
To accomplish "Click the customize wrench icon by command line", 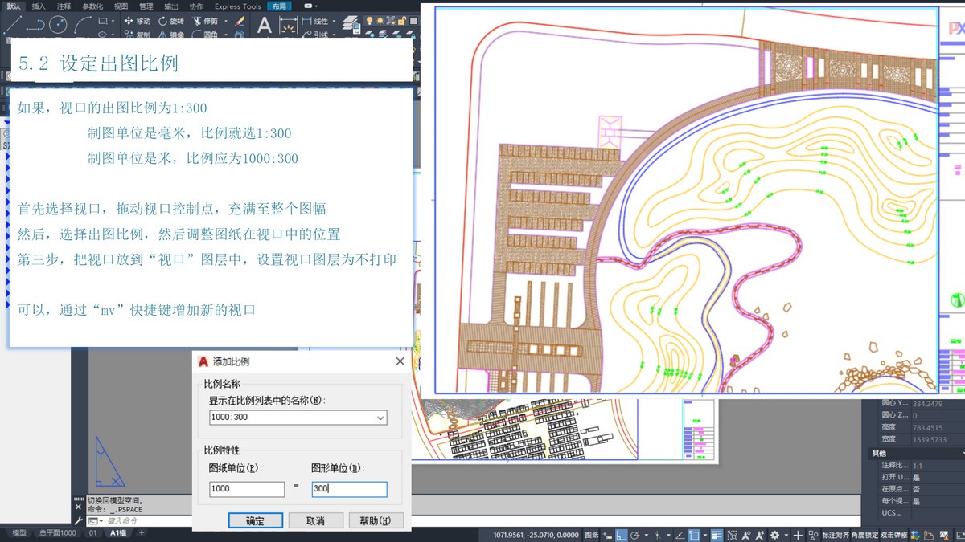I will click(x=78, y=521).
